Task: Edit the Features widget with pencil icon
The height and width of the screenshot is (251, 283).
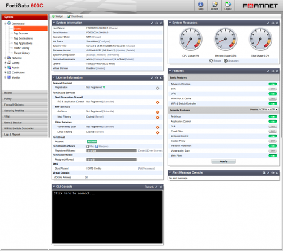Action: coord(268,71)
